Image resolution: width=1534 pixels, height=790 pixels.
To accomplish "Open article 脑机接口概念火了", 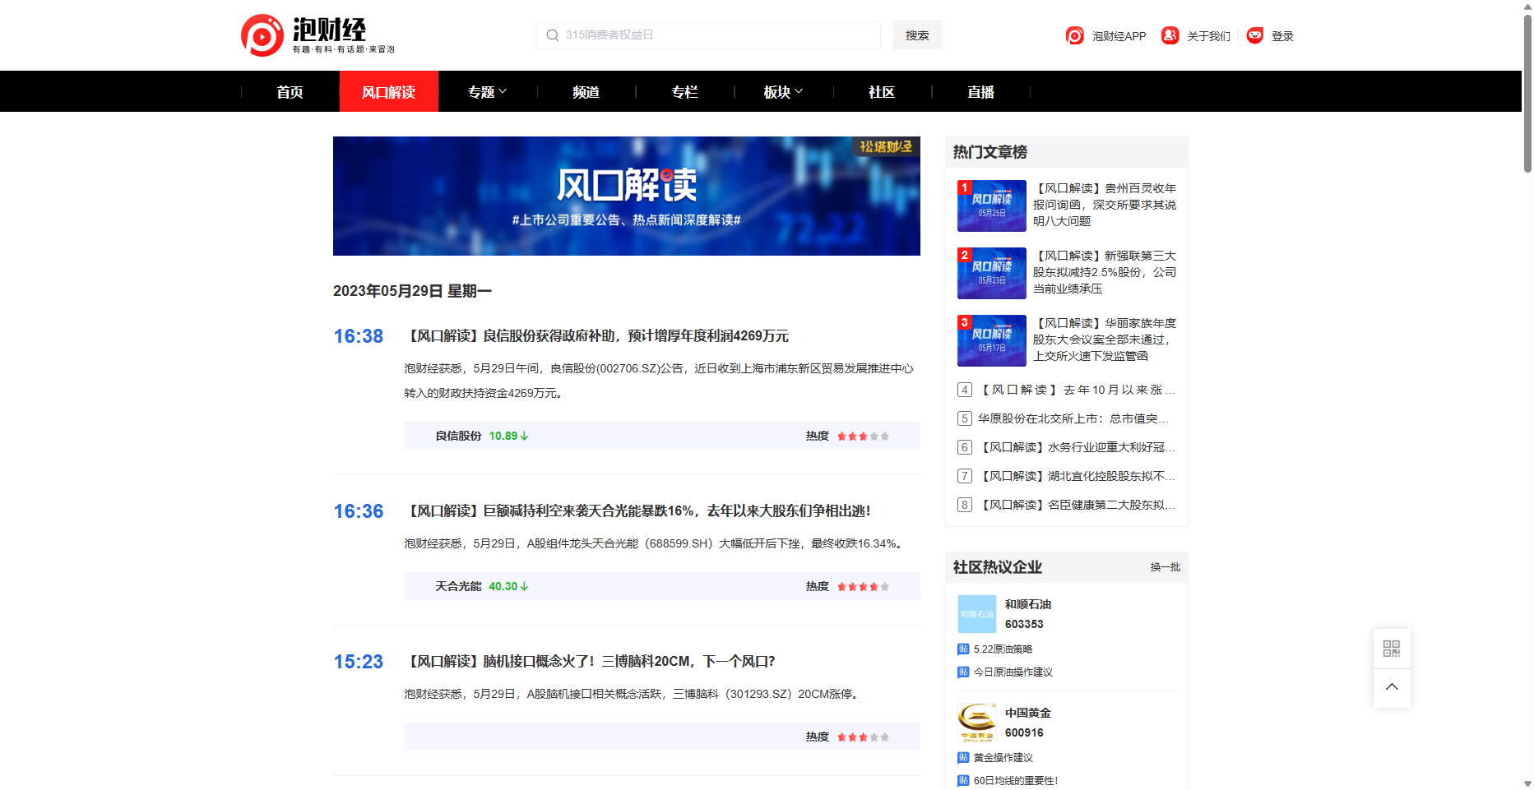I will [591, 662].
